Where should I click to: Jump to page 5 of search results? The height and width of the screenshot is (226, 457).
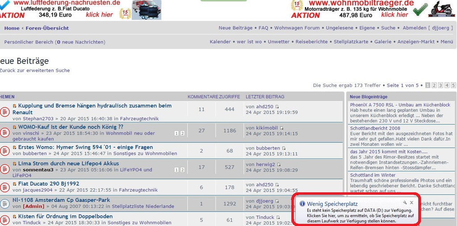coord(453,85)
